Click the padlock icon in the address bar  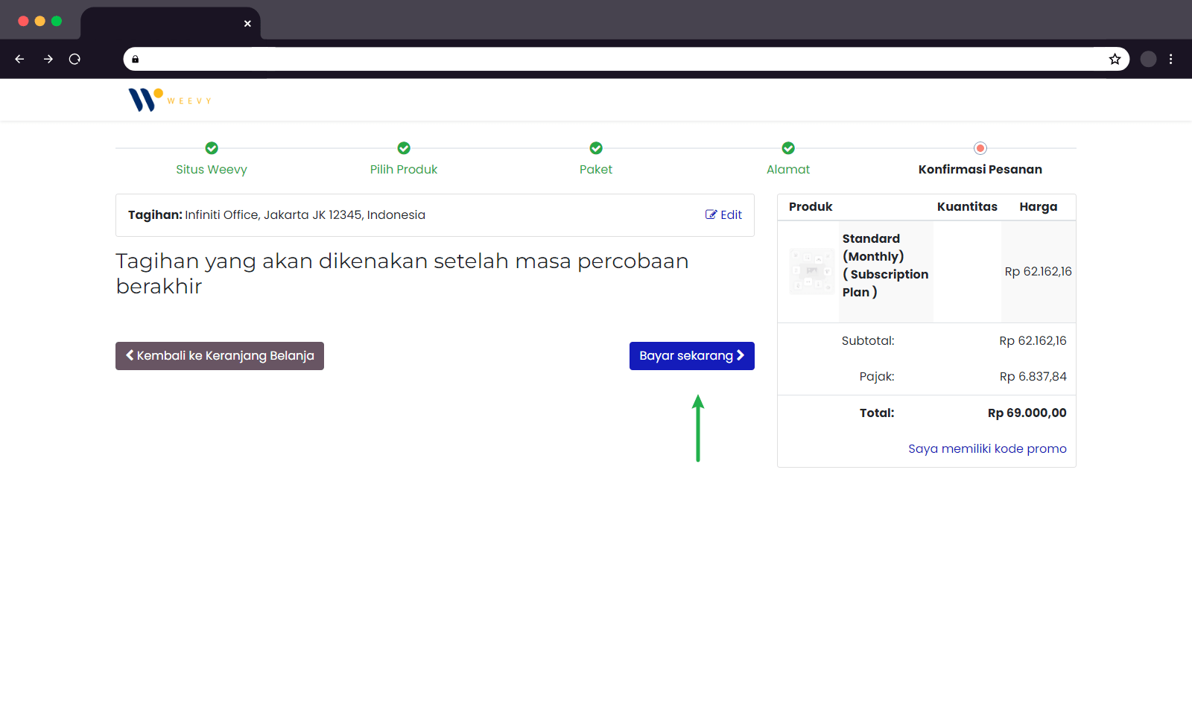point(135,59)
